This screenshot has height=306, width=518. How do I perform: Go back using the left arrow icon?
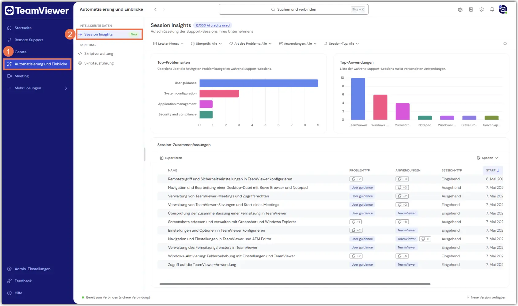[155, 9]
